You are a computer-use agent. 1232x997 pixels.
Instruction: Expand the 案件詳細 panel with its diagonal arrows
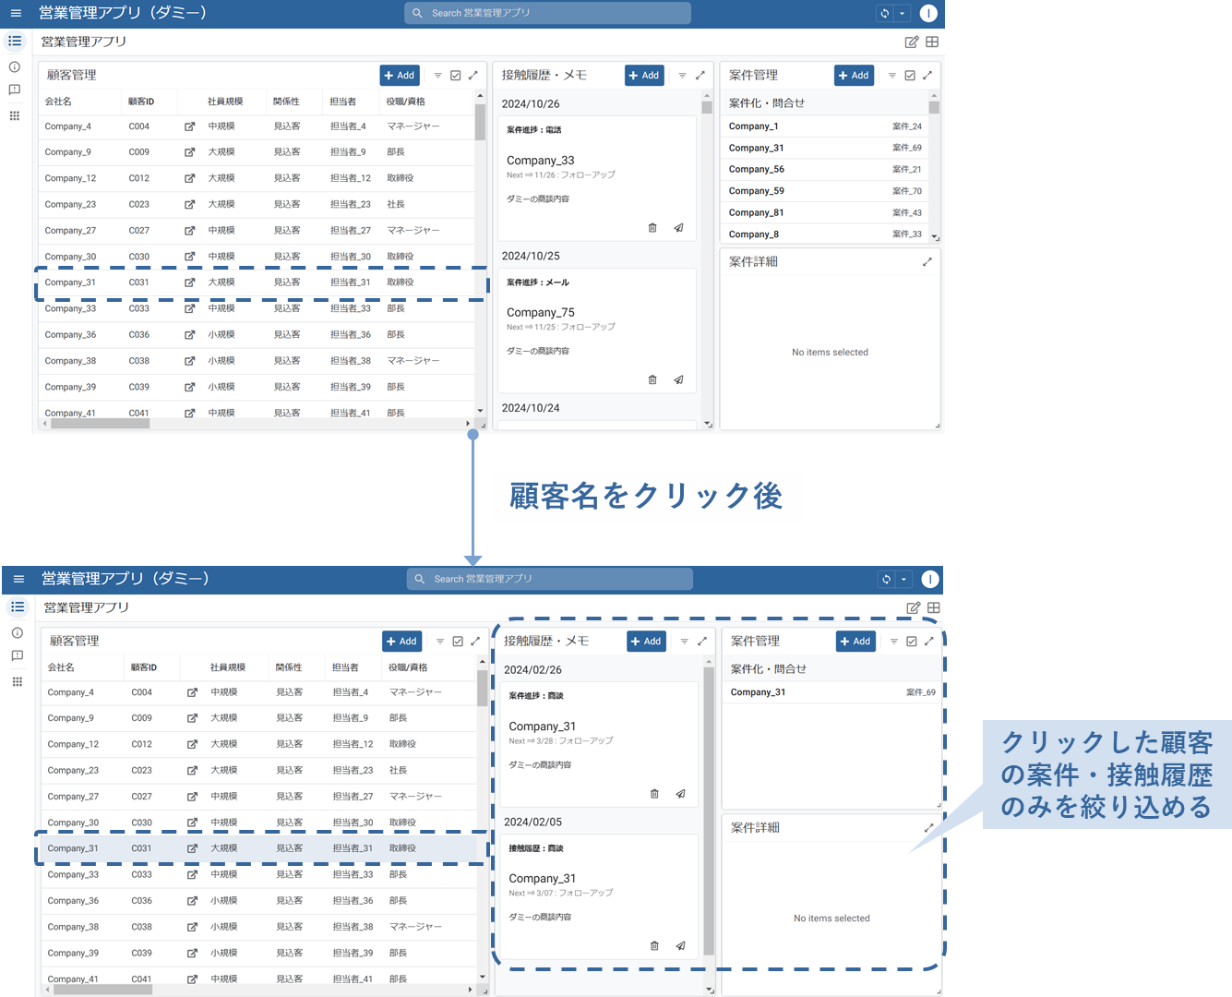click(927, 261)
